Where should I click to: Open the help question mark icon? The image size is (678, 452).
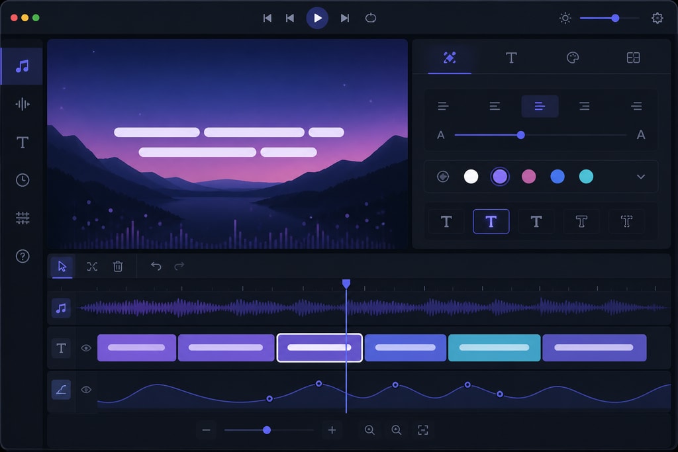(x=23, y=256)
